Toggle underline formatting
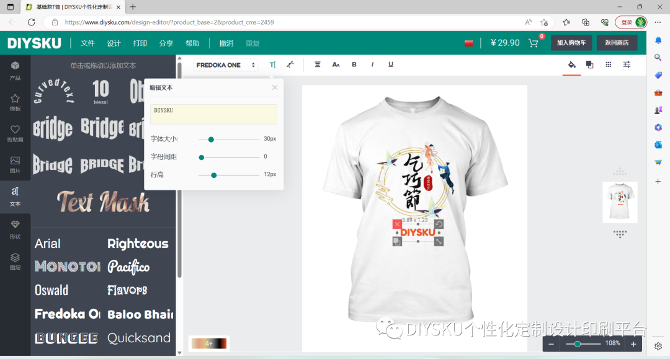The height and width of the screenshot is (359, 670). (x=391, y=64)
